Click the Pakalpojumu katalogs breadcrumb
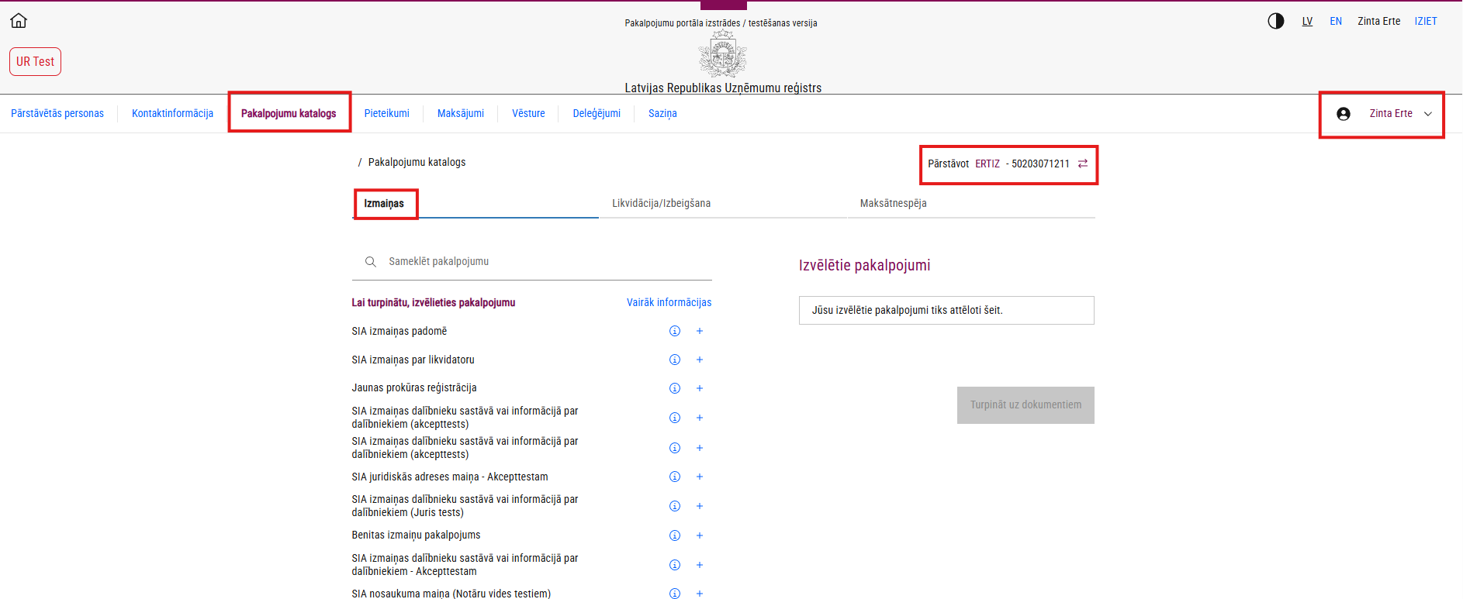 tap(417, 162)
